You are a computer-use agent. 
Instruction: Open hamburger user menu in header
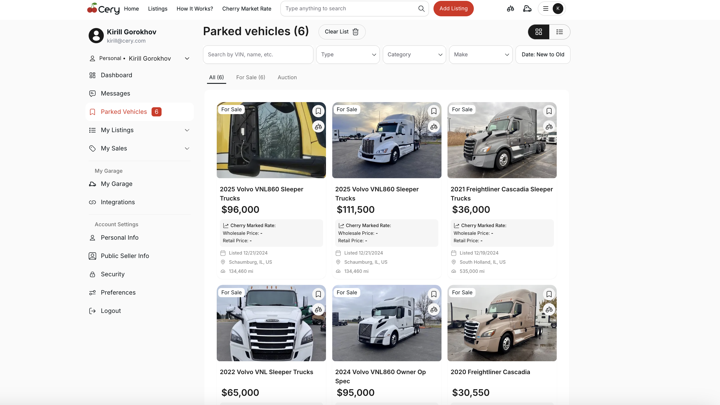(x=546, y=9)
